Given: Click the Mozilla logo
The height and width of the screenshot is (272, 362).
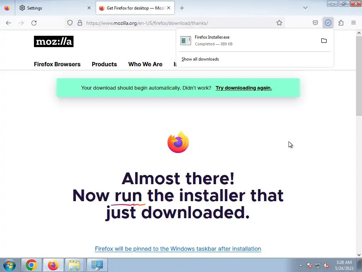Looking at the screenshot, I should coord(54,41).
